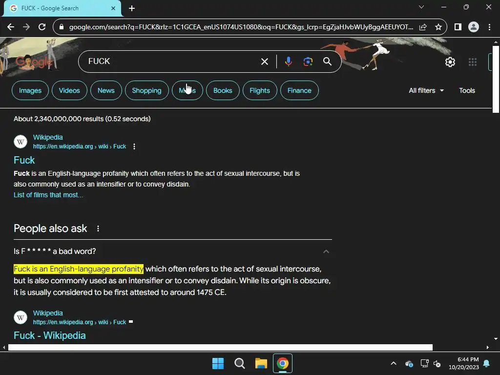Click the share page icon
The height and width of the screenshot is (375, 500).
tap(423, 27)
